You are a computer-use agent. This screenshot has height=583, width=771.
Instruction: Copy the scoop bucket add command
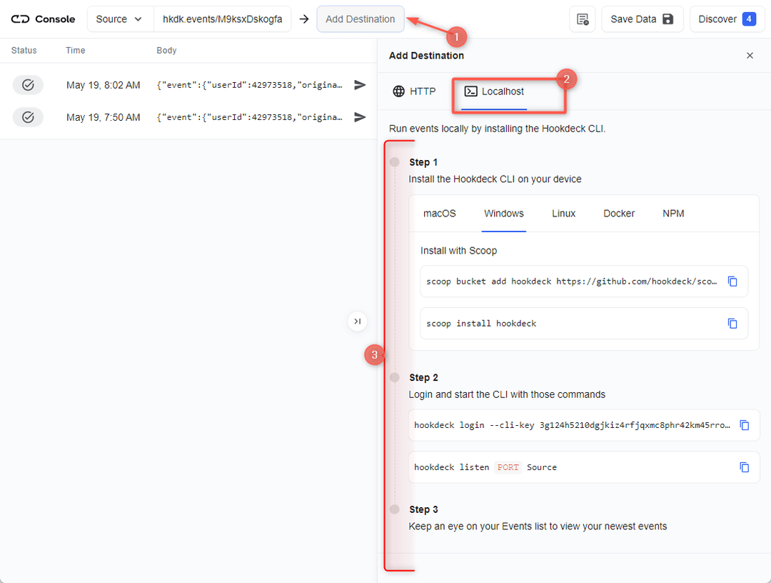click(x=732, y=281)
